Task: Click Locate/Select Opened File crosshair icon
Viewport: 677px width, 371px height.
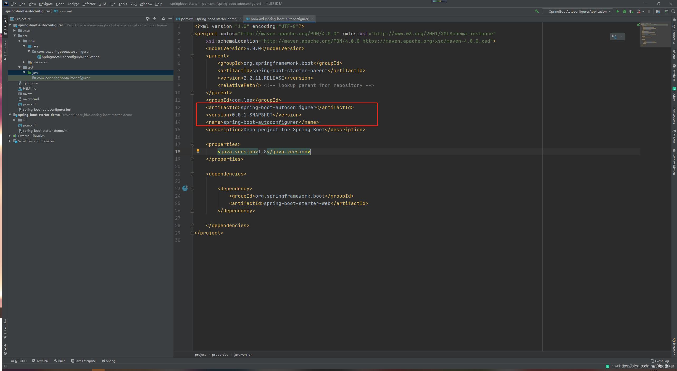Action: [x=148, y=19]
